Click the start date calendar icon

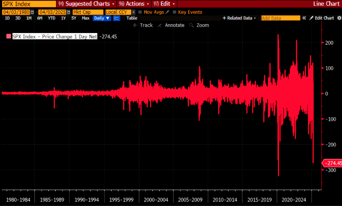click(x=32, y=12)
